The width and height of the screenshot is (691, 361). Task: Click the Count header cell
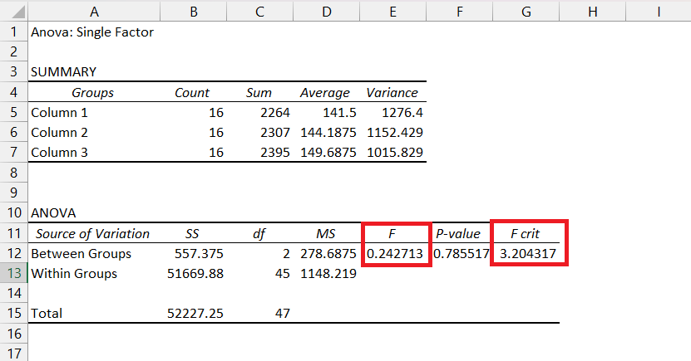point(192,92)
